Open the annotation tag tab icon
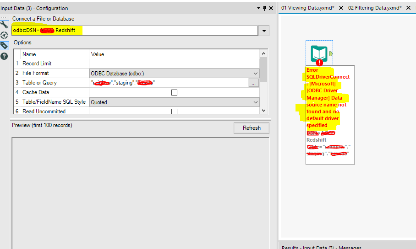 coord(4,46)
